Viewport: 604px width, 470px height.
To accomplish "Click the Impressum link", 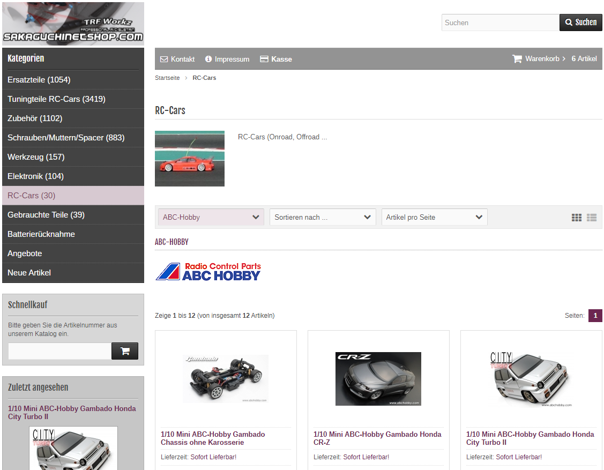I will 232,59.
